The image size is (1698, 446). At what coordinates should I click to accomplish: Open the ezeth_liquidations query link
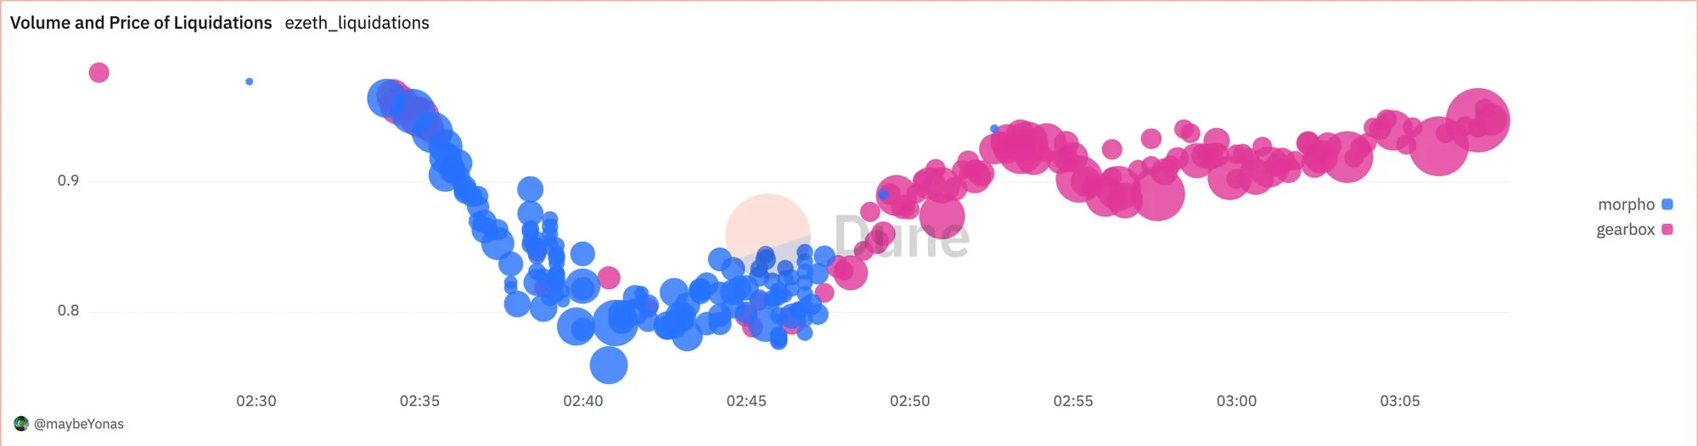[357, 23]
